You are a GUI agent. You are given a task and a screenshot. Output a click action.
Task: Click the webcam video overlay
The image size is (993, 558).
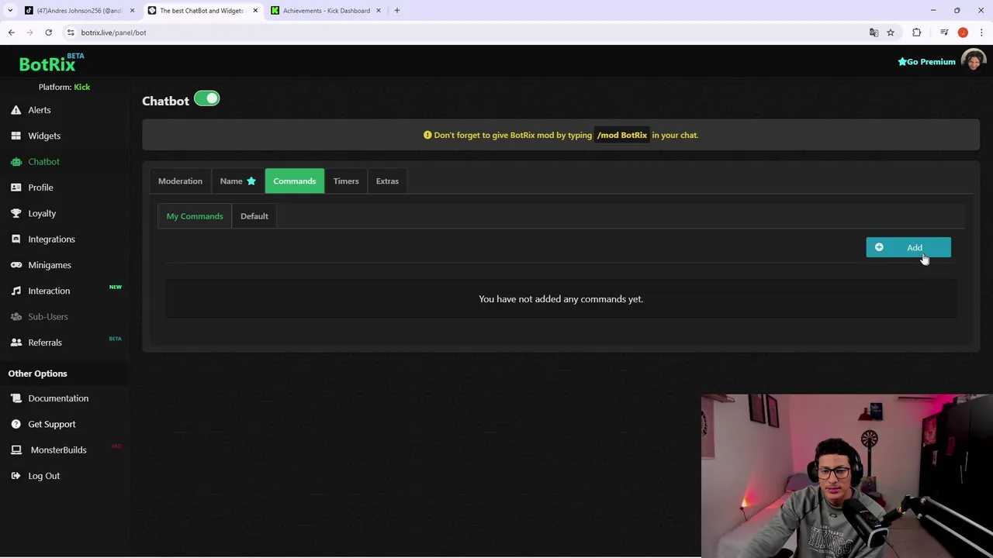[846, 476]
